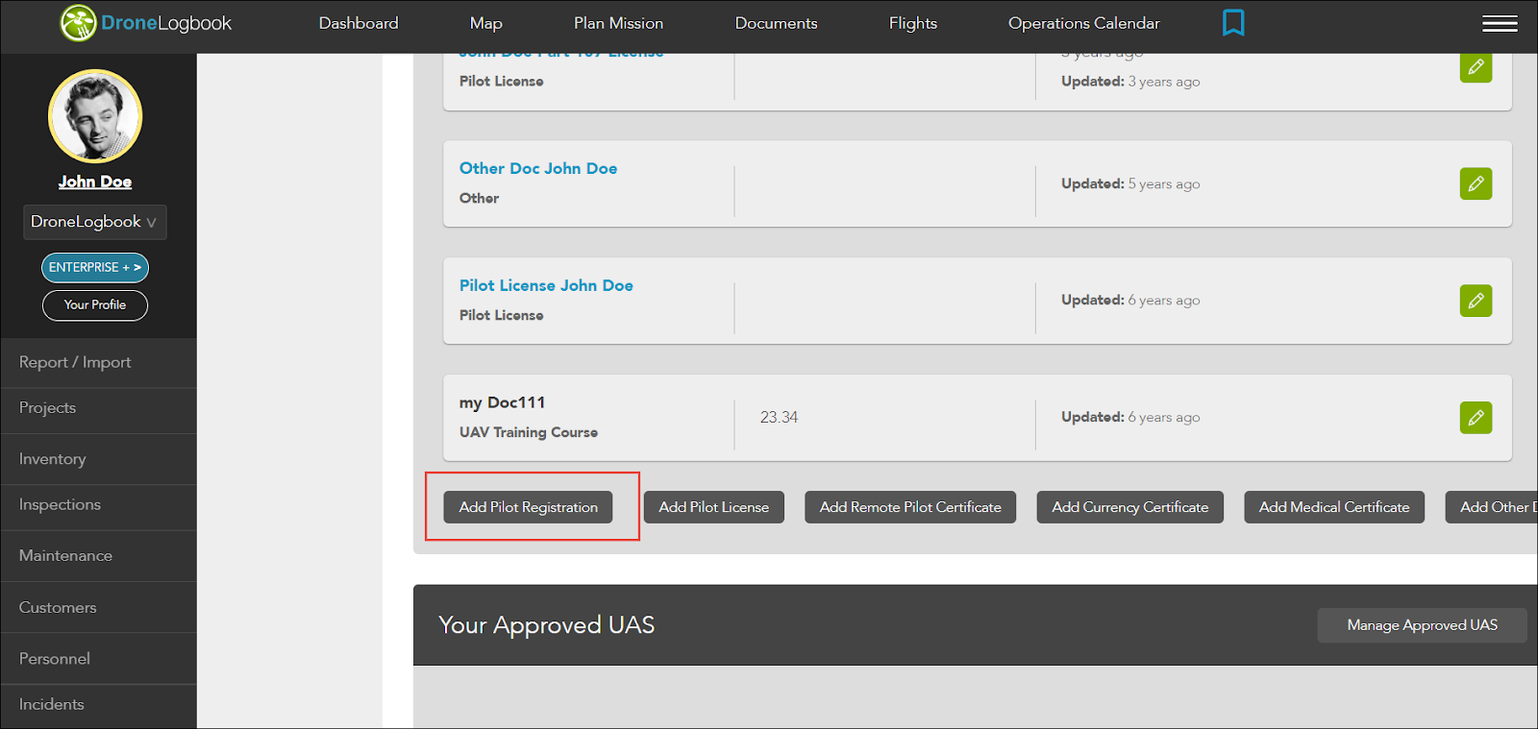This screenshot has height=729, width=1538.
Task: Open Plan Mission in navigation
Action: 619,23
